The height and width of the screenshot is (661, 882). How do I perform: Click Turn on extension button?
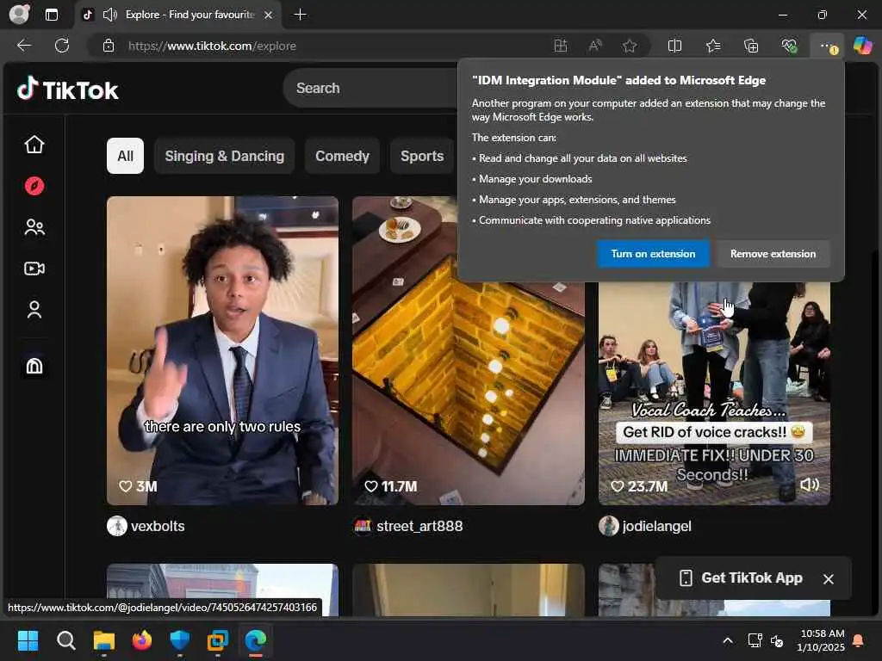[x=653, y=254]
